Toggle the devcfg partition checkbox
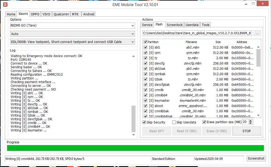The image size is (271, 167). pos(145,63)
